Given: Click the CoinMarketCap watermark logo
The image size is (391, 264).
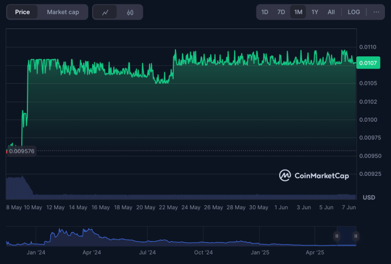Looking at the screenshot, I should point(314,175).
